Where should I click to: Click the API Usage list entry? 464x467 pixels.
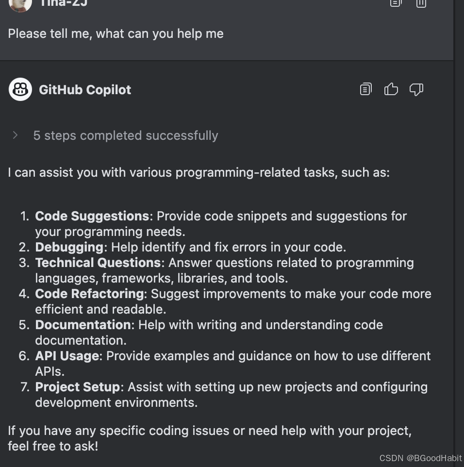click(225, 363)
